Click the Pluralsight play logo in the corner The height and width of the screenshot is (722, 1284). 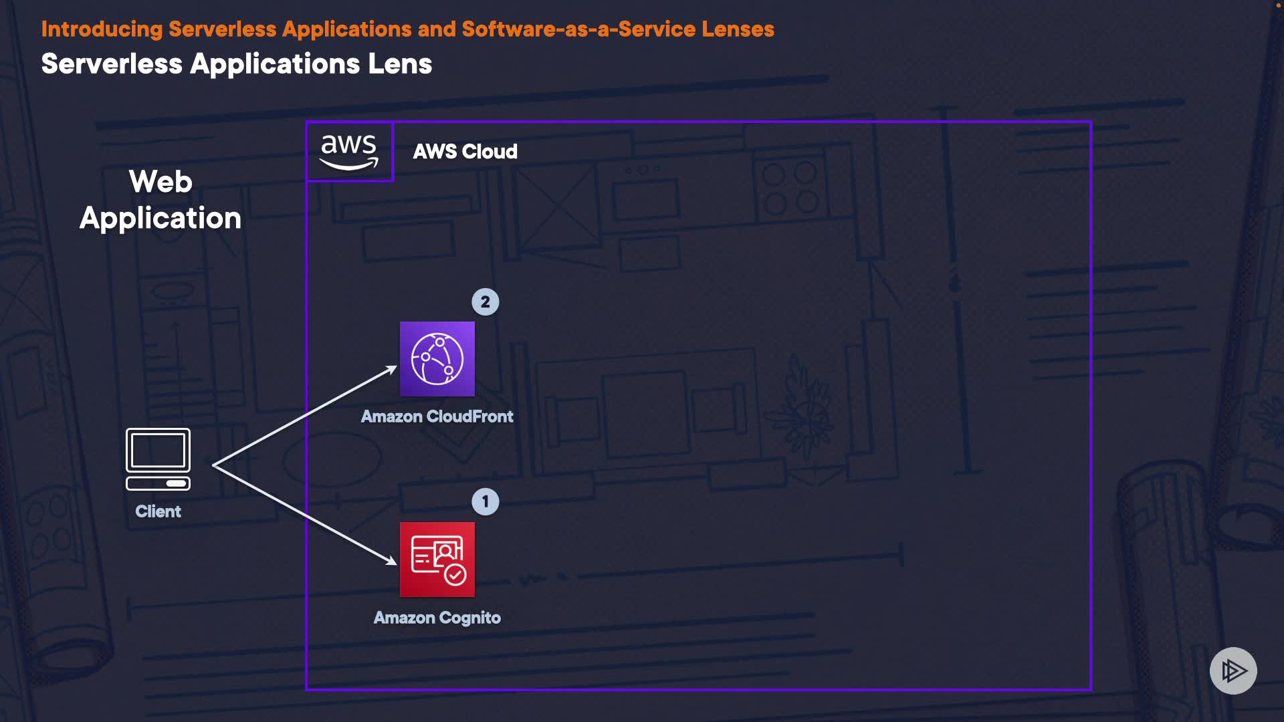tap(1233, 671)
